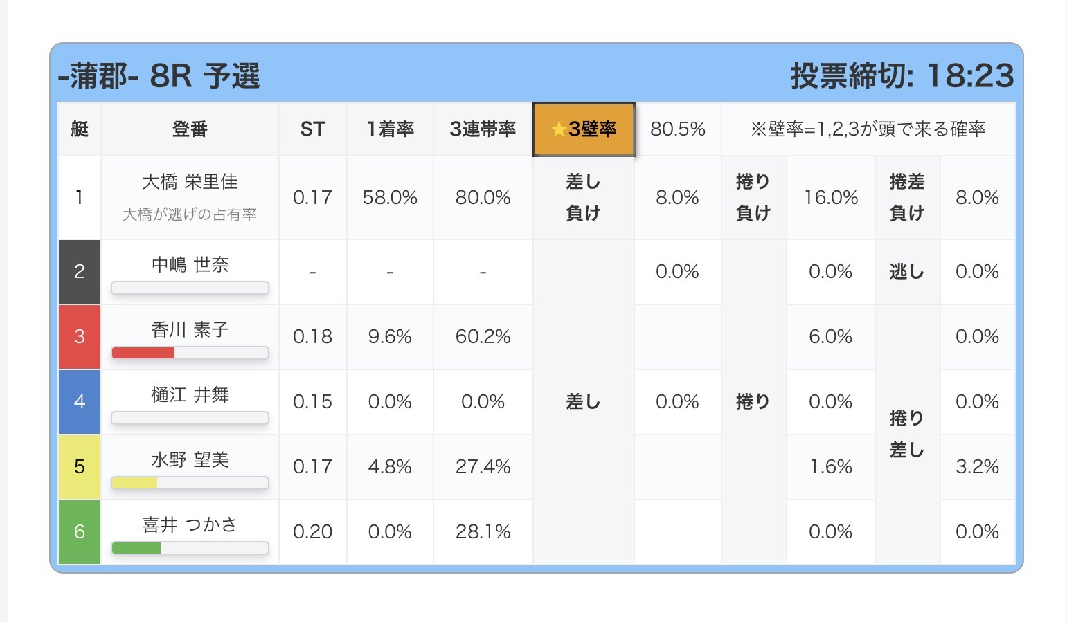Click the 登番 column header
The image size is (1067, 622).
pyautogui.click(x=190, y=129)
